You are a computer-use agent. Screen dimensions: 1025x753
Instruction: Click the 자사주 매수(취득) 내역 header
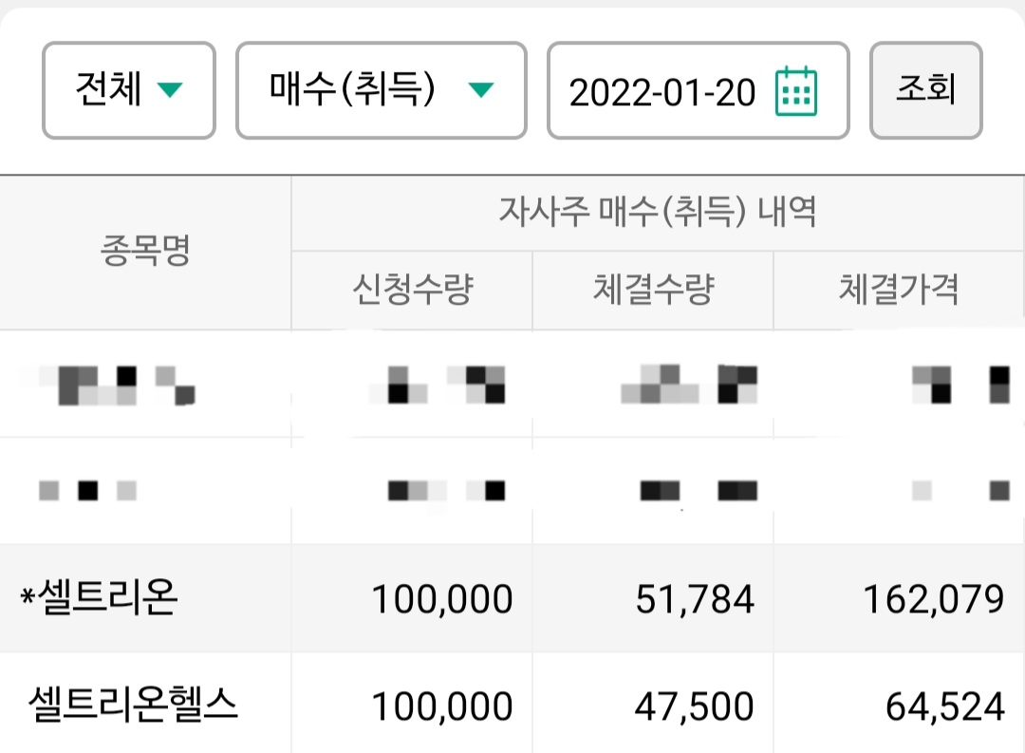point(658,213)
